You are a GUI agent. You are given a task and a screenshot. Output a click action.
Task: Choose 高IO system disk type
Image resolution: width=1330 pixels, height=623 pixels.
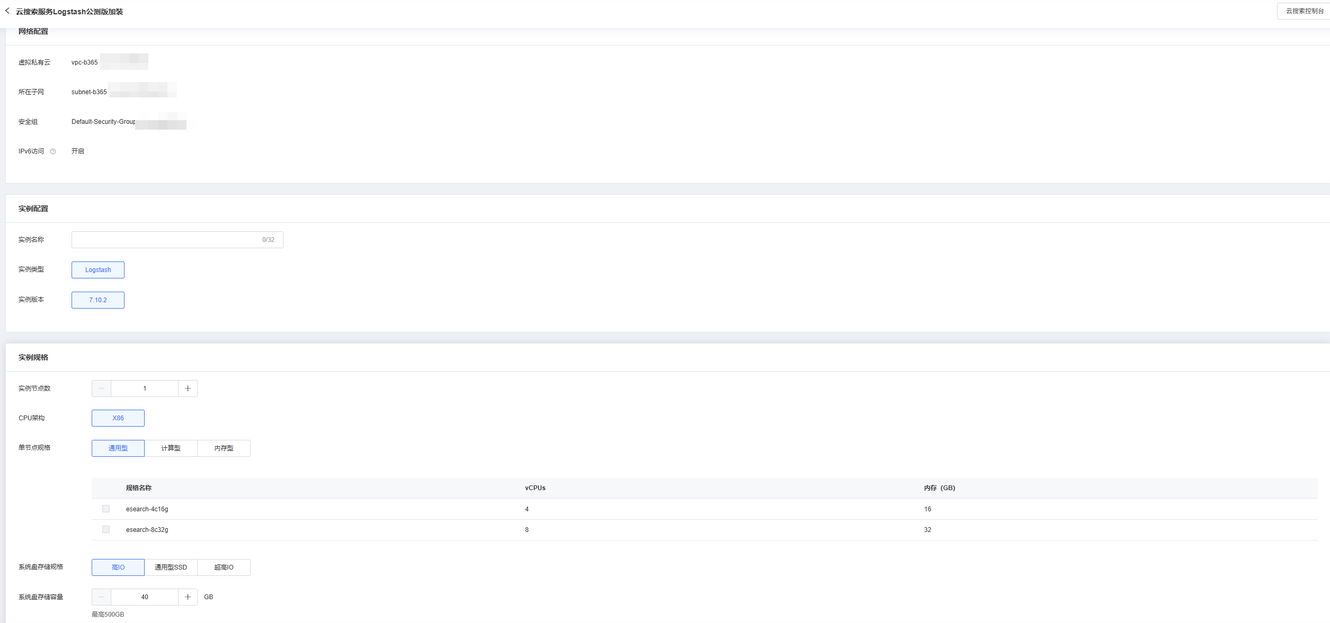[118, 567]
